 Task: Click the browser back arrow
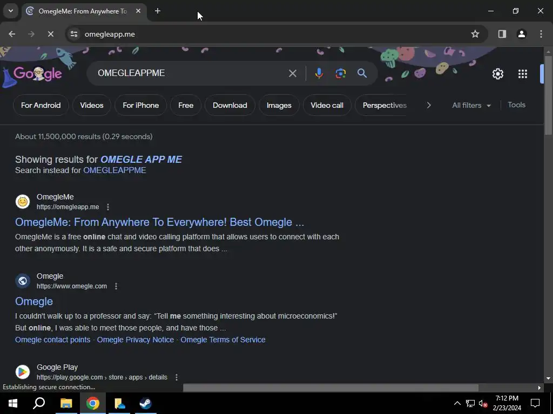point(12,34)
